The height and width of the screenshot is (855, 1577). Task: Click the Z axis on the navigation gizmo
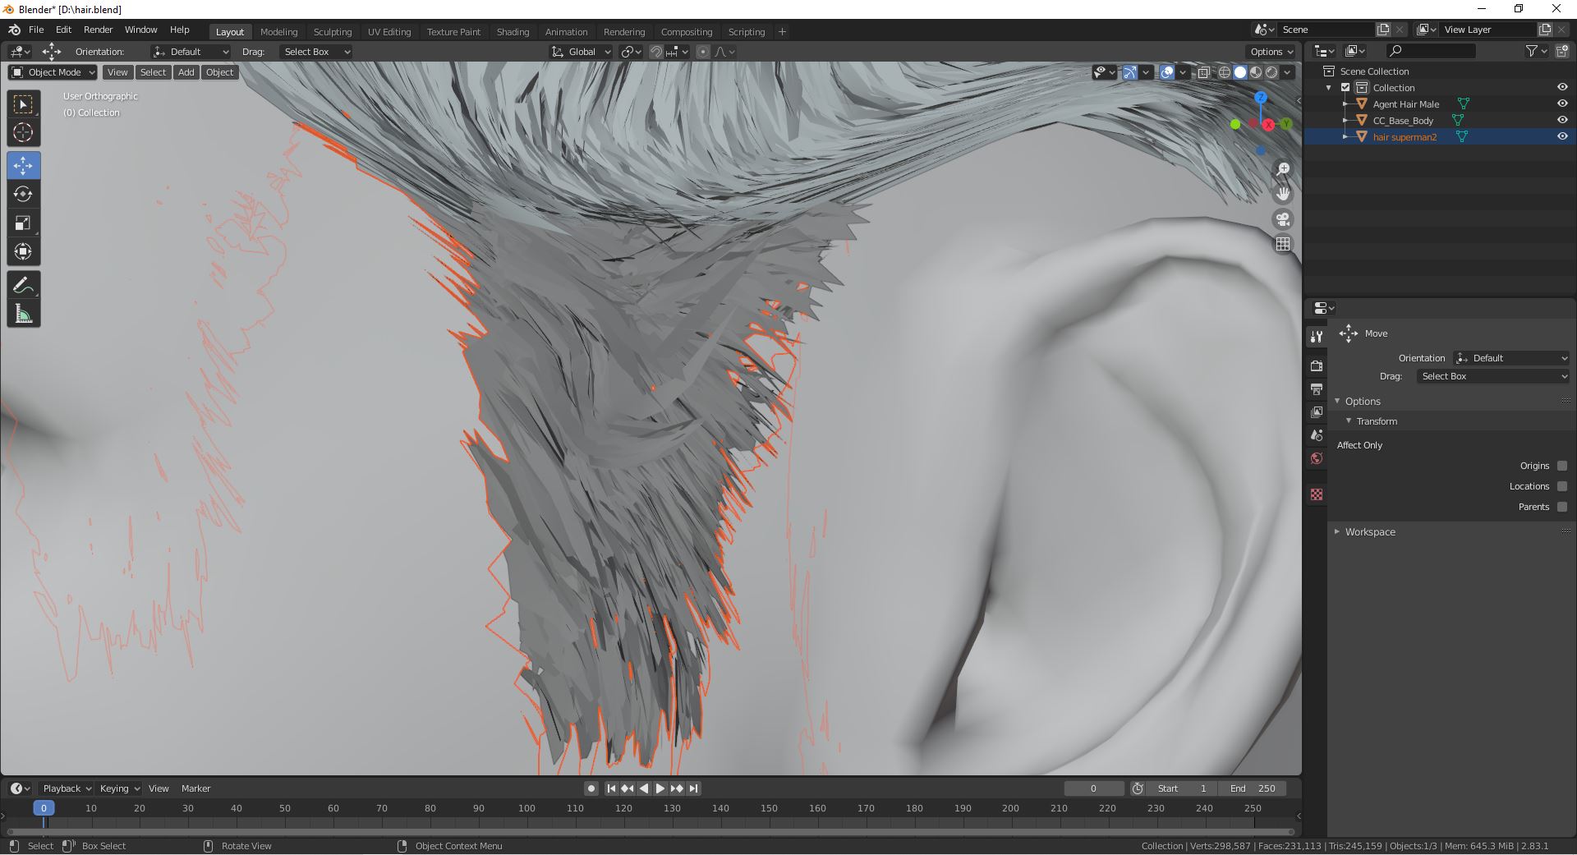tap(1261, 98)
